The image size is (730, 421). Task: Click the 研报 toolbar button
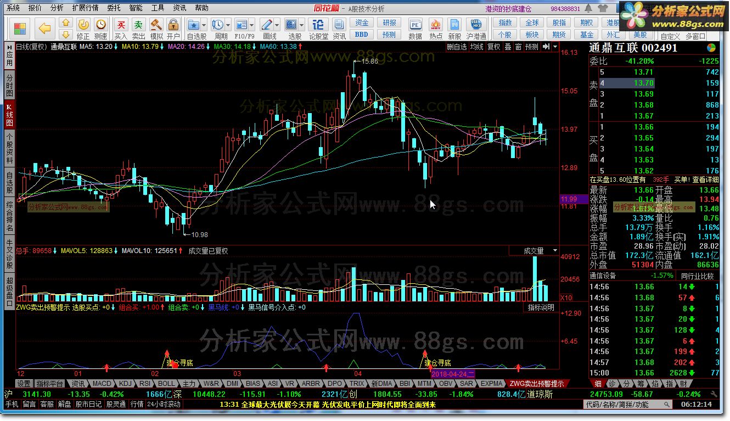coord(389,23)
